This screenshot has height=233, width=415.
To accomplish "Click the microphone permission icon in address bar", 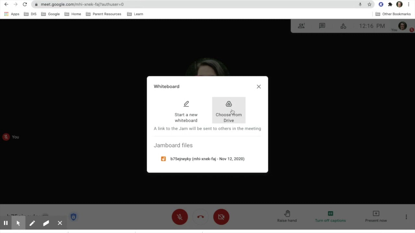I will 360,4.
